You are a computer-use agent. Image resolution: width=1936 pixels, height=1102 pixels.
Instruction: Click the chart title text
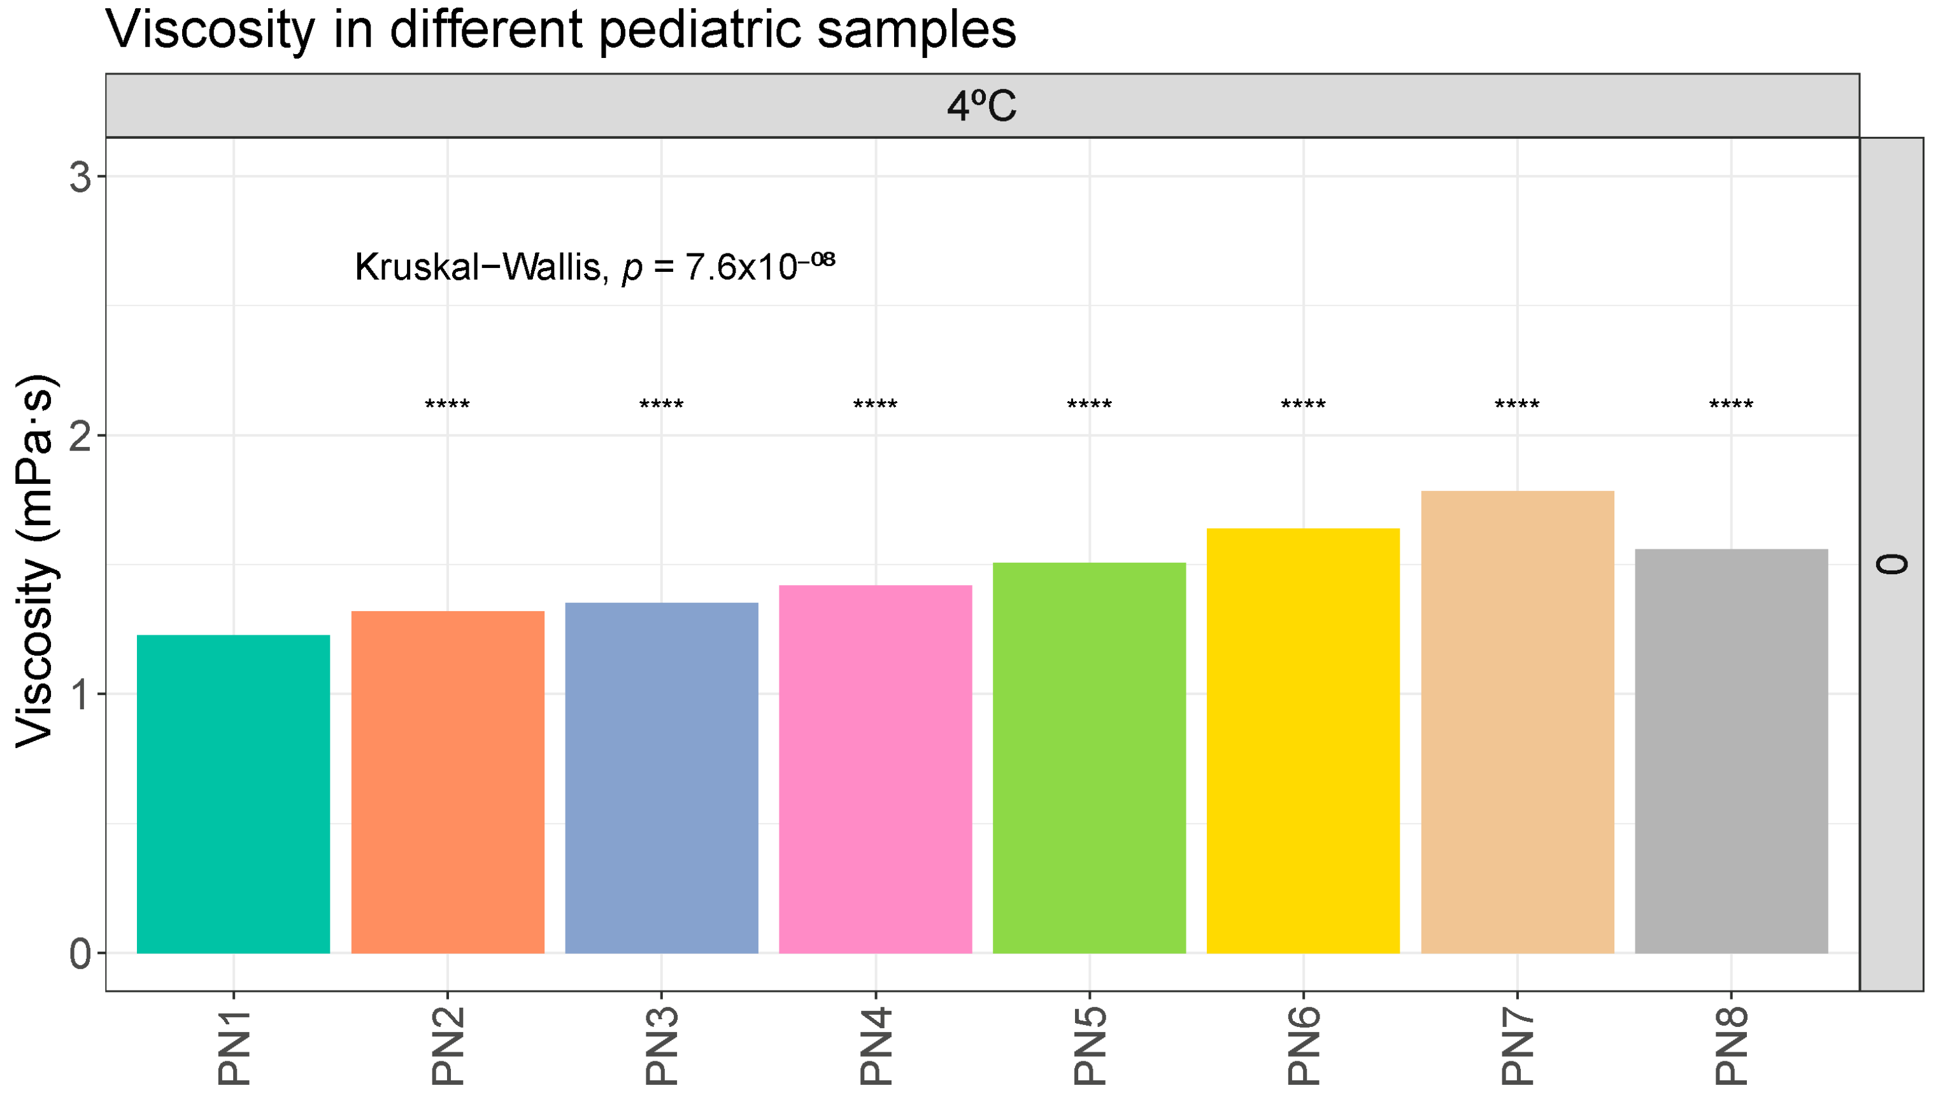coord(560,31)
